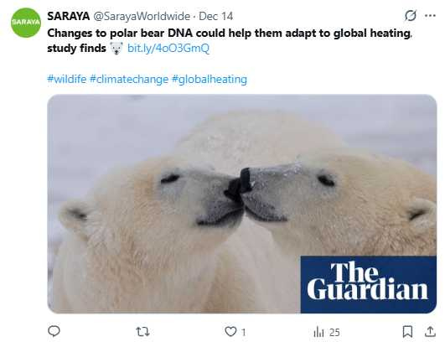Open the three-dot more options menu

430,16
